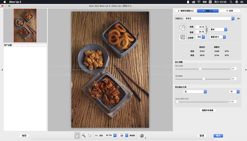The height and width of the screenshot is (141, 247).
Task: Click the 确定 confirm button
Action: [x=218, y=136]
